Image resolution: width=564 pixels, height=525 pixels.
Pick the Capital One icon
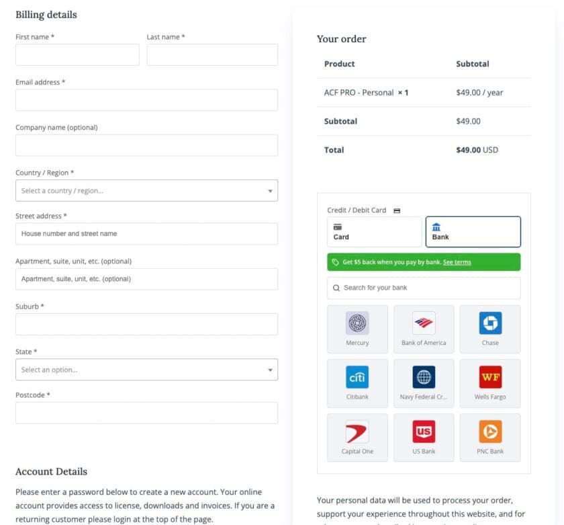pyautogui.click(x=357, y=432)
